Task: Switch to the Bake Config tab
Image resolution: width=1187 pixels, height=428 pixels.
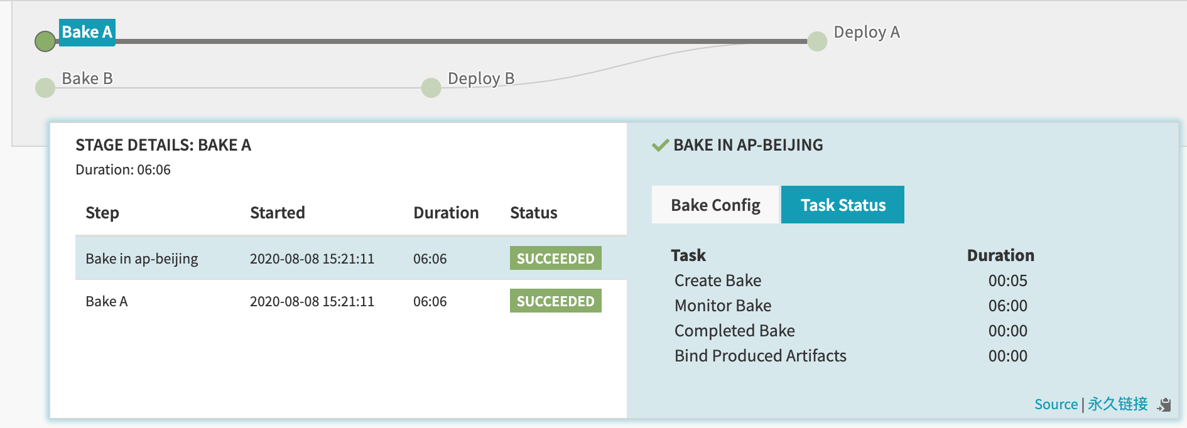Action: click(715, 205)
